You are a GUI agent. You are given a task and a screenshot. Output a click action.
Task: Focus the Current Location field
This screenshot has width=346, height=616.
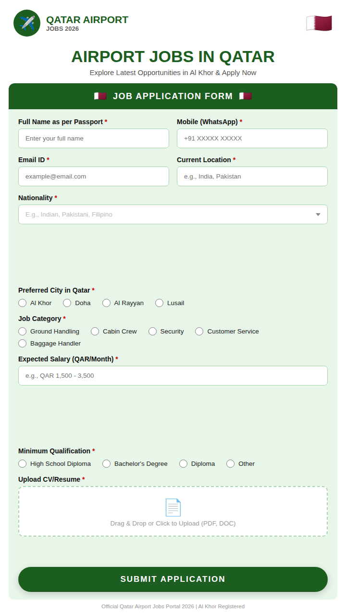[x=252, y=176]
